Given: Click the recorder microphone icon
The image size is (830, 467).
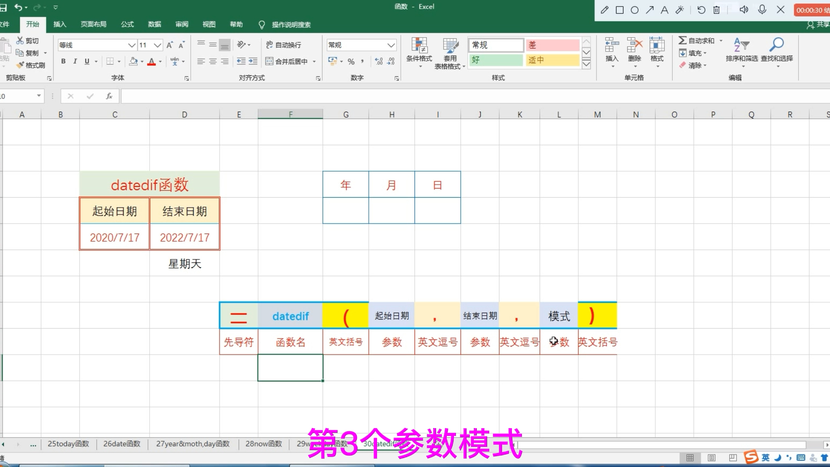Looking at the screenshot, I should 762,10.
